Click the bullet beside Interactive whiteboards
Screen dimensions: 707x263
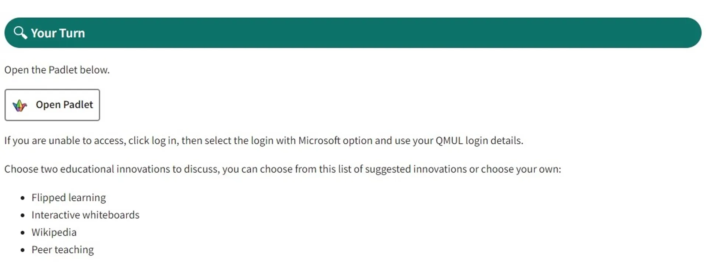23,215
